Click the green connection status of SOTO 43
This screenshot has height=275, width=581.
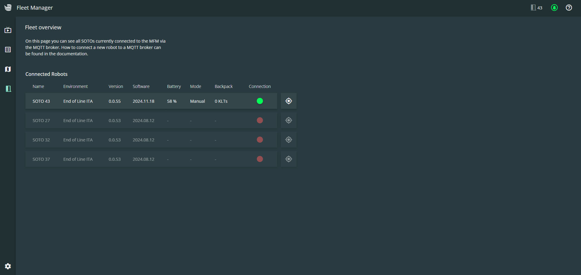[x=260, y=101]
